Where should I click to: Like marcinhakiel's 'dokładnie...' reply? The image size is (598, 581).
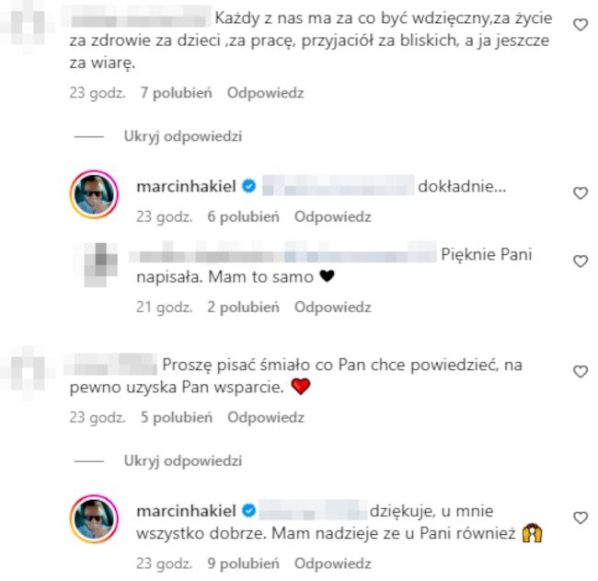[x=581, y=193]
